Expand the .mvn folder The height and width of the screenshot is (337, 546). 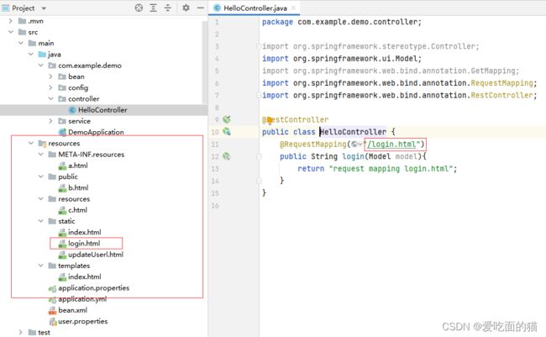click(x=10, y=21)
